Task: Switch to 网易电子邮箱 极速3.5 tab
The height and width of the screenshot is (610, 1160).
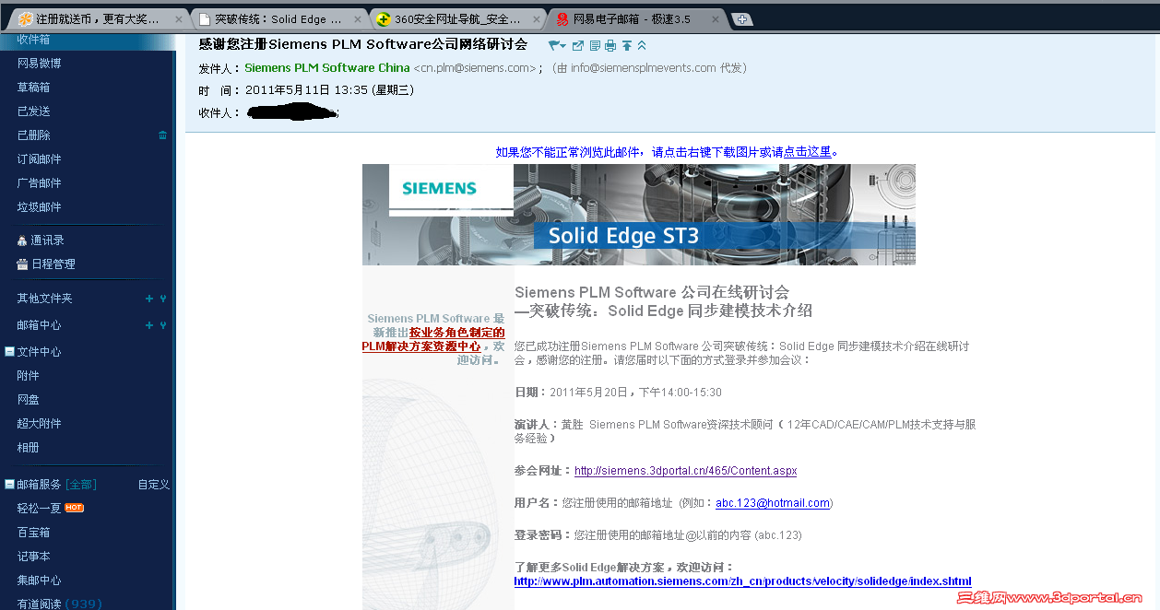Action: click(636, 19)
